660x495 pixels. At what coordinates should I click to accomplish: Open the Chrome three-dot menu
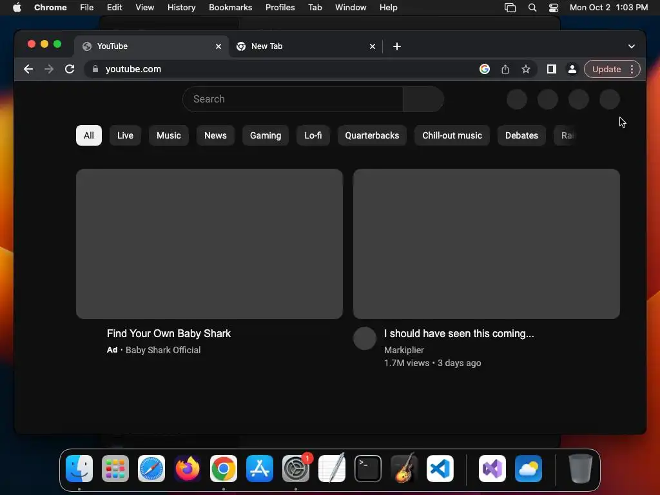click(632, 69)
